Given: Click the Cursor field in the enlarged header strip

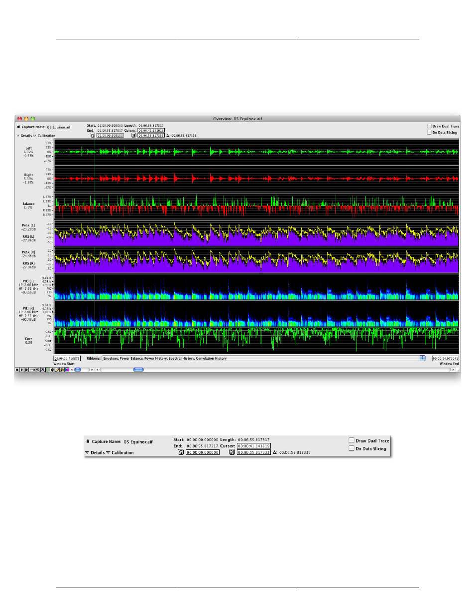Looking at the screenshot, I should (x=253, y=446).
